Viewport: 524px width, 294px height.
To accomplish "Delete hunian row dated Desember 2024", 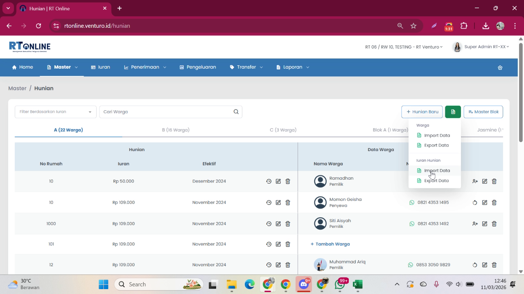I will 288,181.
